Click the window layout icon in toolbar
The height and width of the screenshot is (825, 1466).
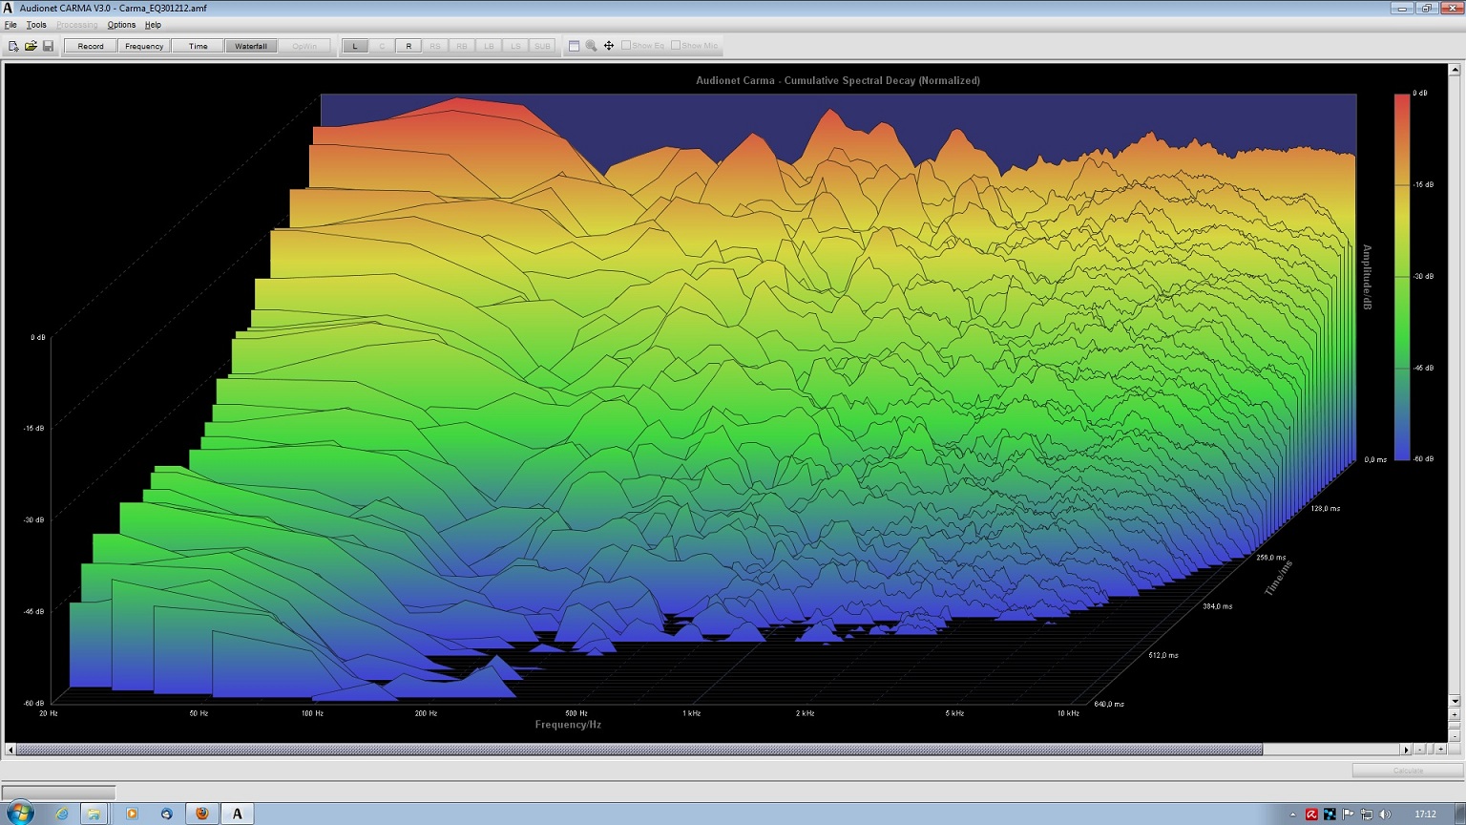[574, 46]
